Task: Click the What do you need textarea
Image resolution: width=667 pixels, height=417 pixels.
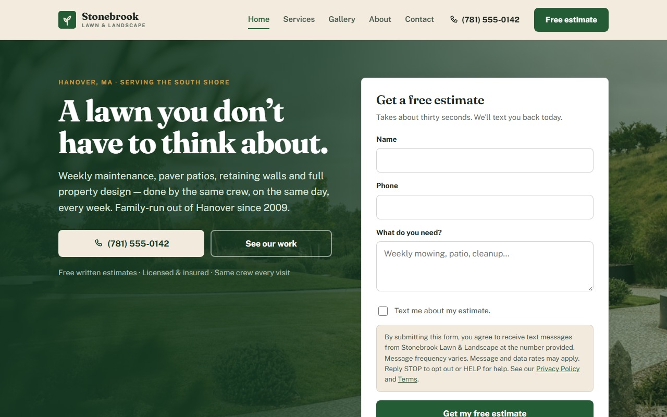Action: (485, 266)
